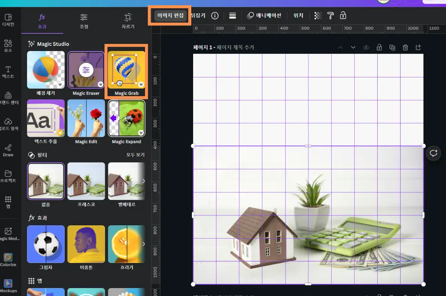
Task: Expand more filters with the arrow chevron
Action: point(144,181)
